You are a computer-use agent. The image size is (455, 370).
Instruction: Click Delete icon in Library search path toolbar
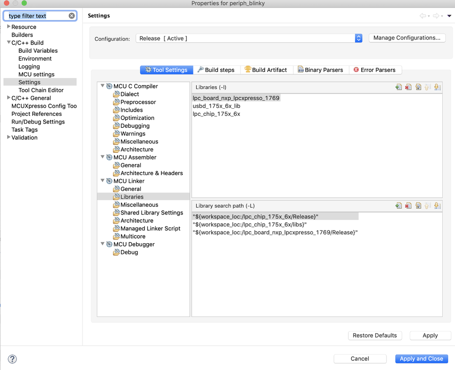pyautogui.click(x=408, y=206)
